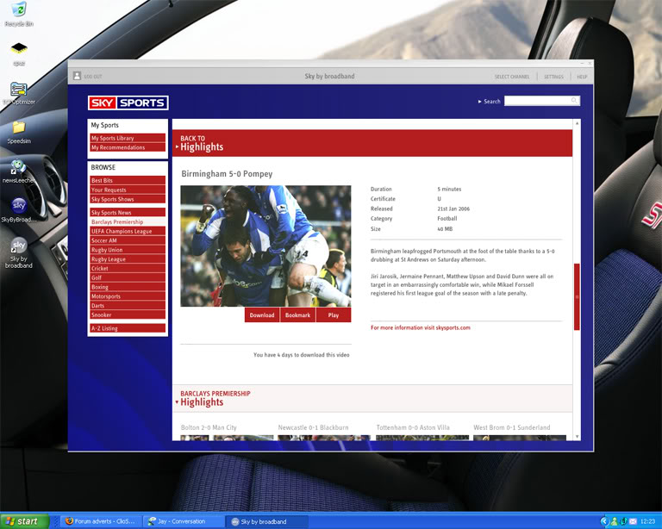Click the red vertical scrollbar thumb
662x529 pixels.
[577, 296]
